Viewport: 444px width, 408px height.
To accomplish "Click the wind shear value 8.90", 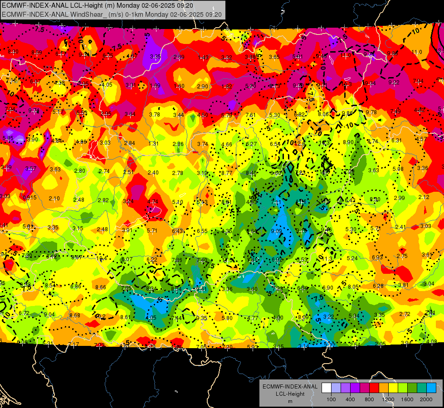I will coord(348,142).
